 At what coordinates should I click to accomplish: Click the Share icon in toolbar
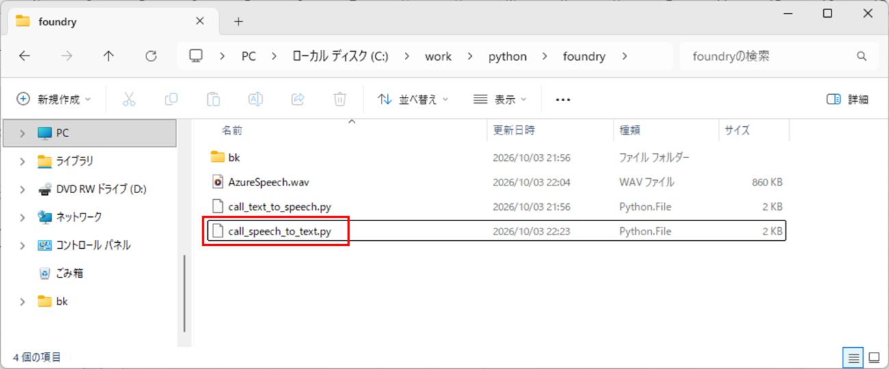click(297, 100)
